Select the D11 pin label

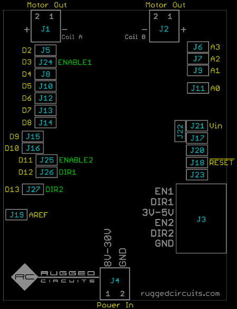click(x=26, y=160)
